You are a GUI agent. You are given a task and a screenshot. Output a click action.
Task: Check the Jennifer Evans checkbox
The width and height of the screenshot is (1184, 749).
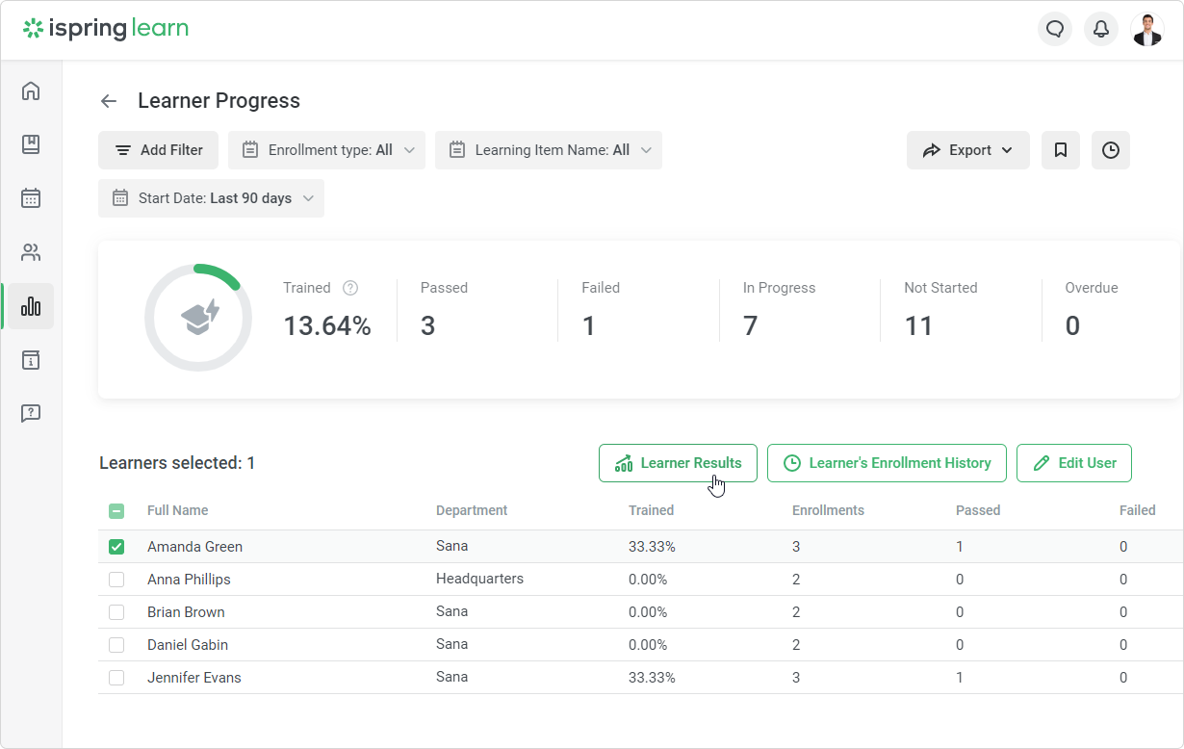[116, 678]
